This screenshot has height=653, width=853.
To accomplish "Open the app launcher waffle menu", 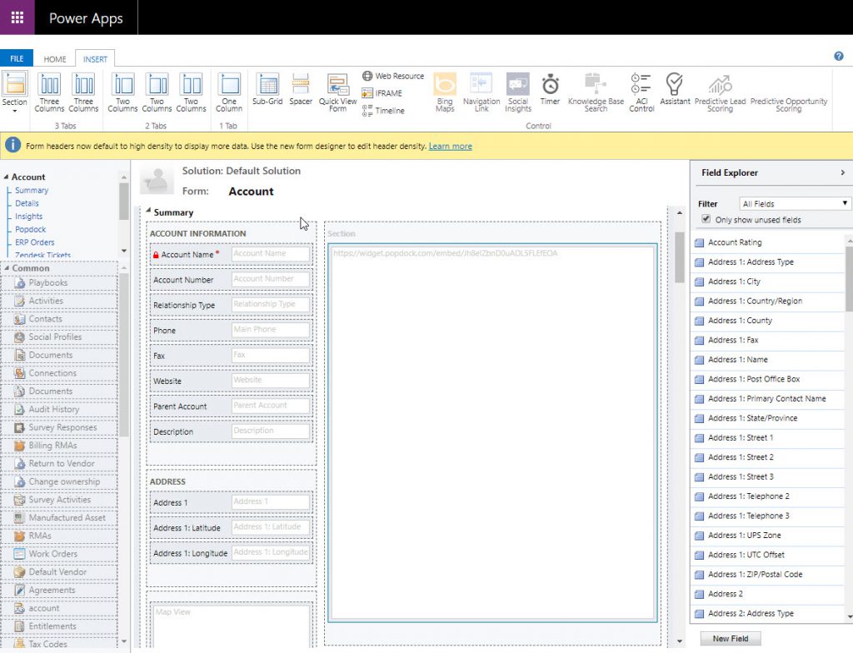I will tap(17, 17).
